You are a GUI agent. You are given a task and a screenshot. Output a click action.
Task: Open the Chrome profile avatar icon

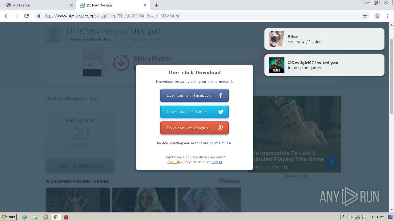point(377,16)
